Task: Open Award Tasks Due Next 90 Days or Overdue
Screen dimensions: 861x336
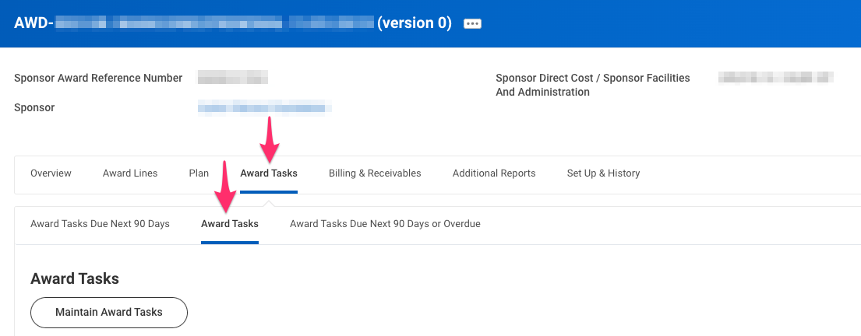Action: tap(385, 224)
